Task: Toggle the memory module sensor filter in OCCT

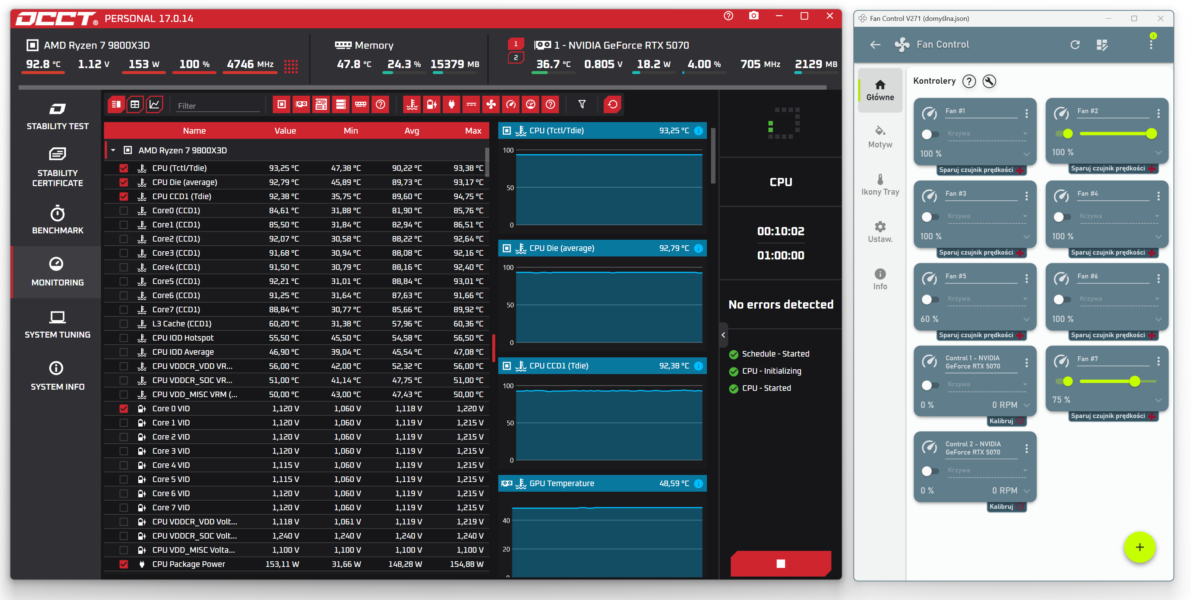Action: (x=361, y=104)
